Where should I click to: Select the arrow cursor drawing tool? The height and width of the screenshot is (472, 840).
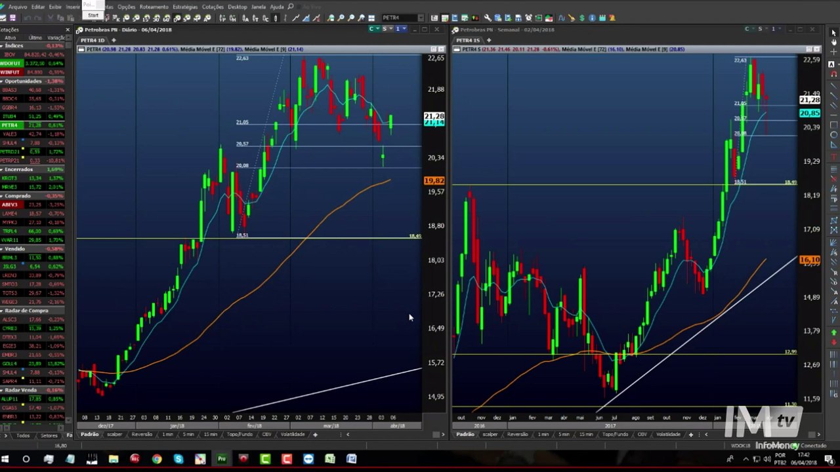pos(833,32)
